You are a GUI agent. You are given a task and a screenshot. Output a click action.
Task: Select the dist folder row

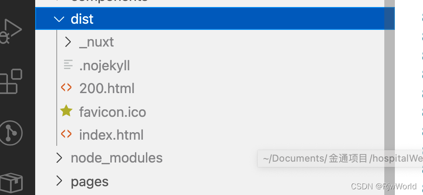pyautogui.click(x=215, y=18)
